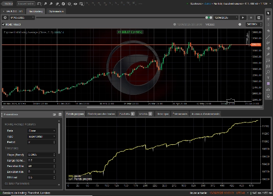Image resolution: width=273 pixels, height=196 pixels.
Task: Click the zoom in magnifier icon
Action: 45,4
